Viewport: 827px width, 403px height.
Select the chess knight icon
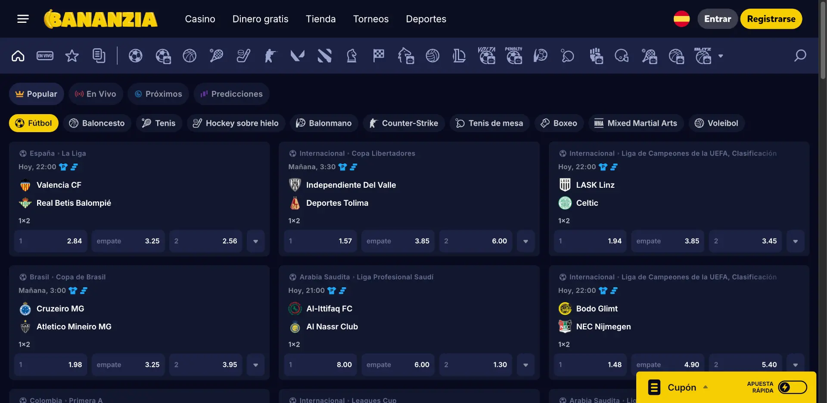click(x=351, y=56)
